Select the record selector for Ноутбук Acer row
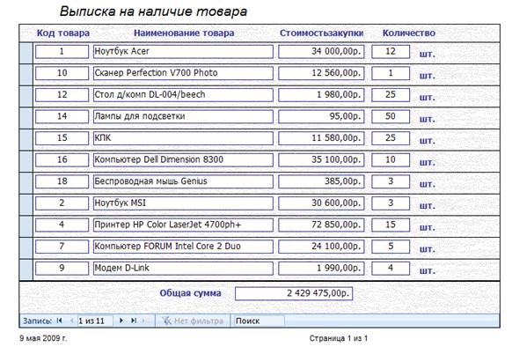 (26, 53)
